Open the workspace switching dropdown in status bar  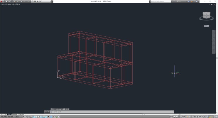pyautogui.click(x=196, y=117)
